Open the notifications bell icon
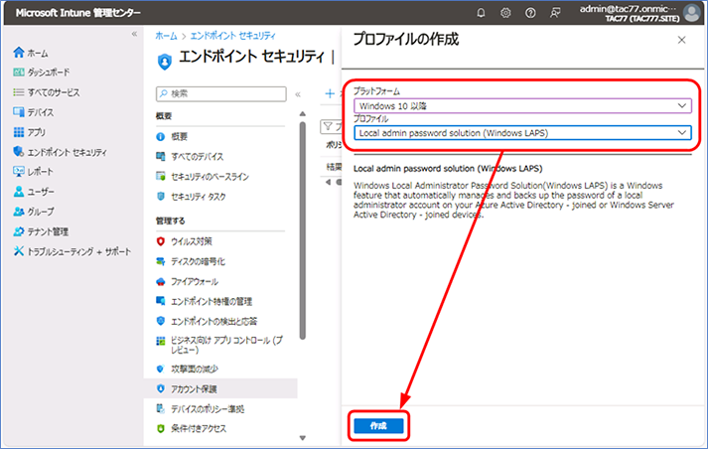The height and width of the screenshot is (449, 708). [x=481, y=13]
